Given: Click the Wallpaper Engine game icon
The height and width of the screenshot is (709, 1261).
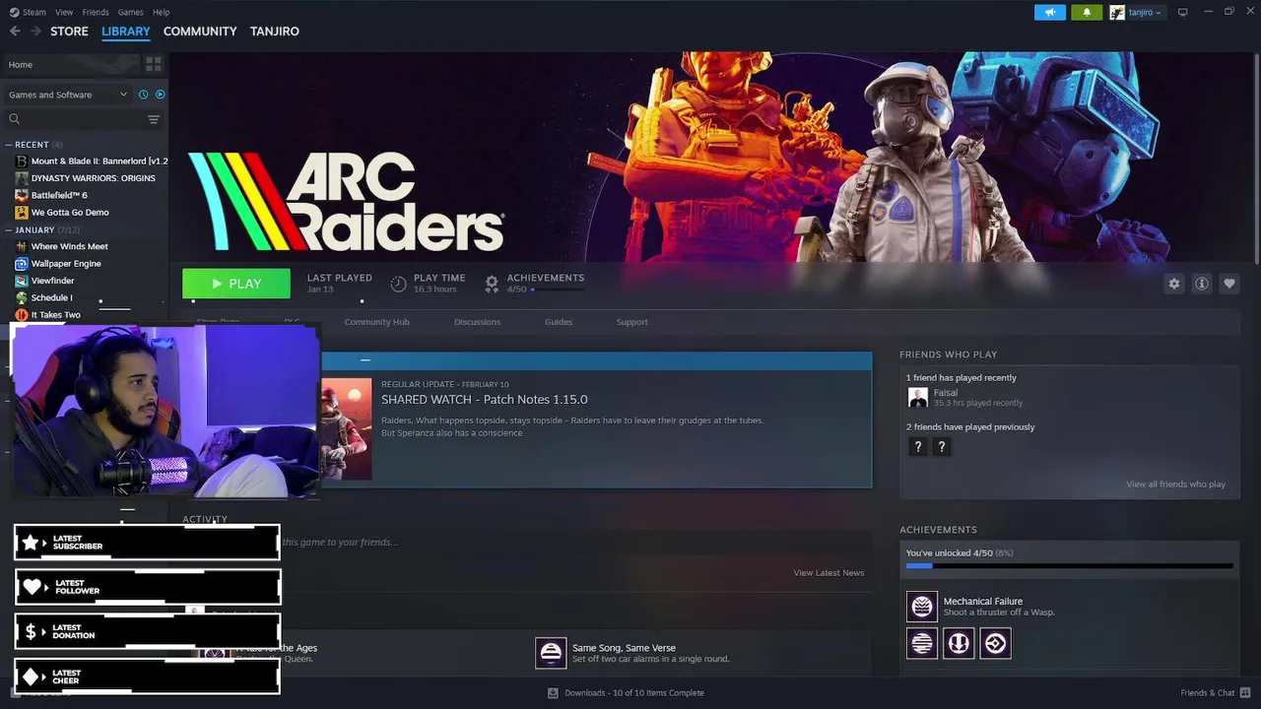Looking at the screenshot, I should pyautogui.click(x=22, y=264).
